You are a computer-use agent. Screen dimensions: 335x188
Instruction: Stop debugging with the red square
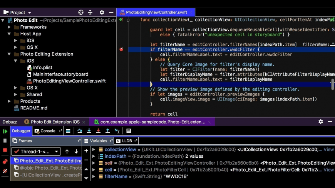coord(5,150)
